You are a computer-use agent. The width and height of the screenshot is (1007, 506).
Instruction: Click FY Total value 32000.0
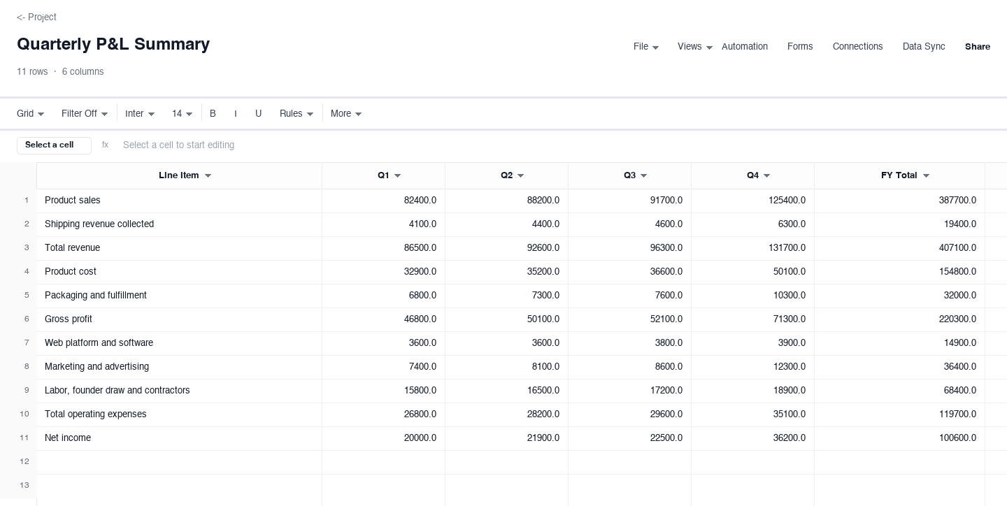point(899,296)
